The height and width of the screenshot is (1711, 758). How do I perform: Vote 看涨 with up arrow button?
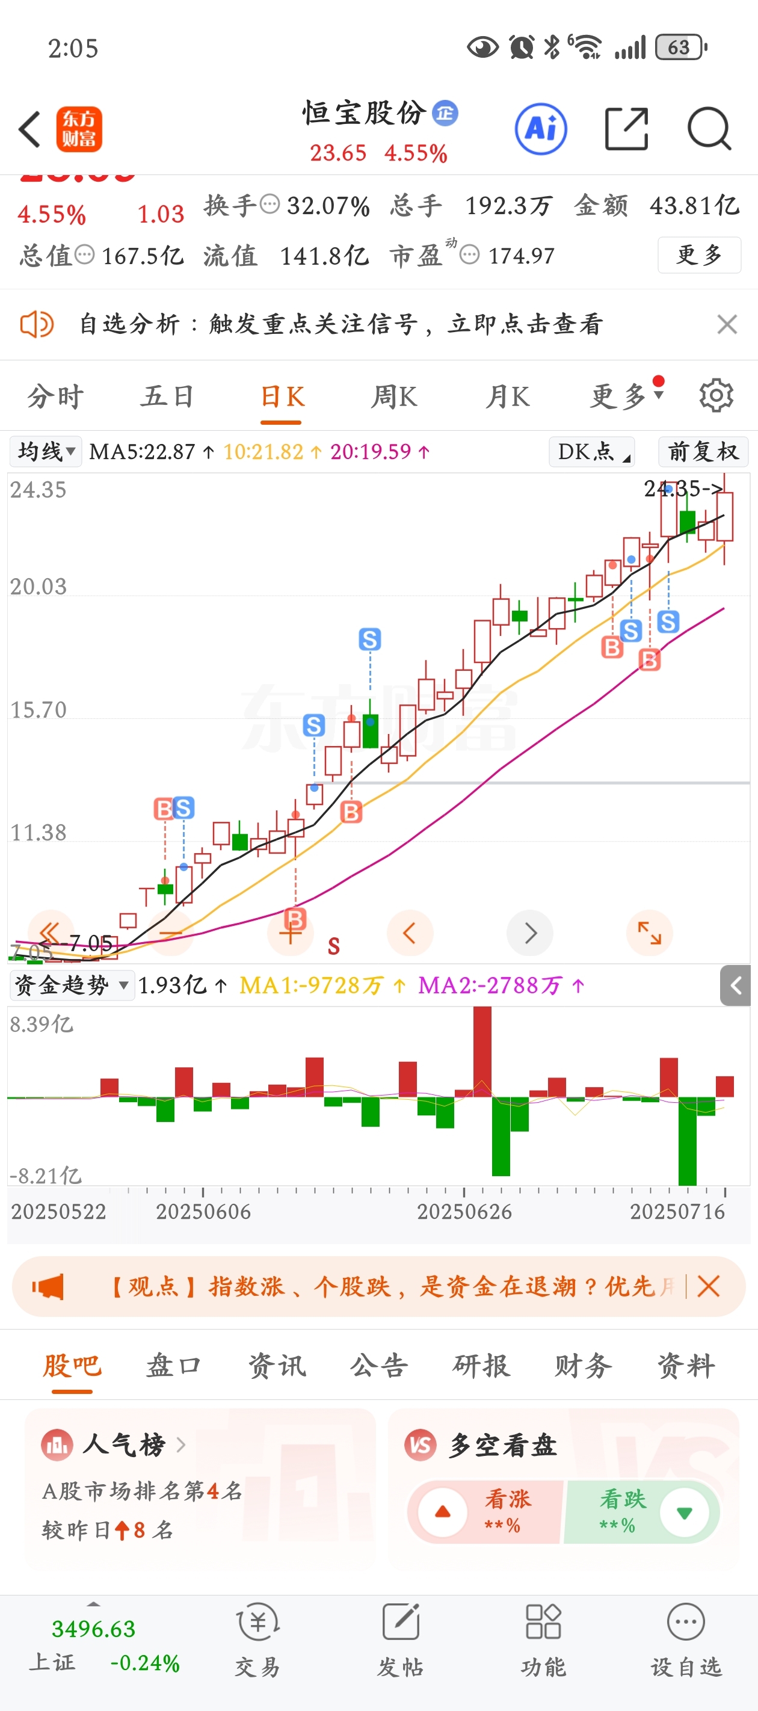point(442,1512)
